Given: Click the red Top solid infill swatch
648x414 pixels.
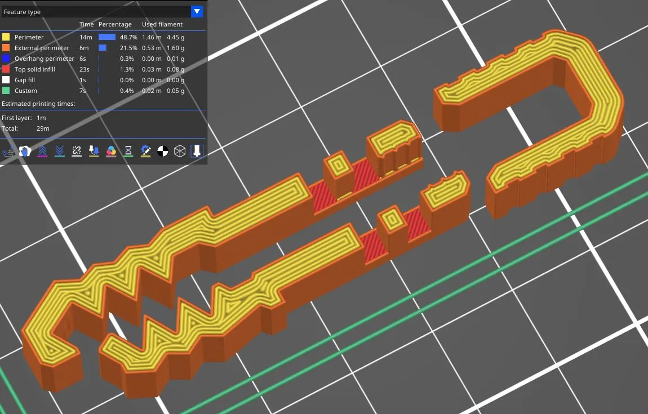Looking at the screenshot, I should [6, 69].
